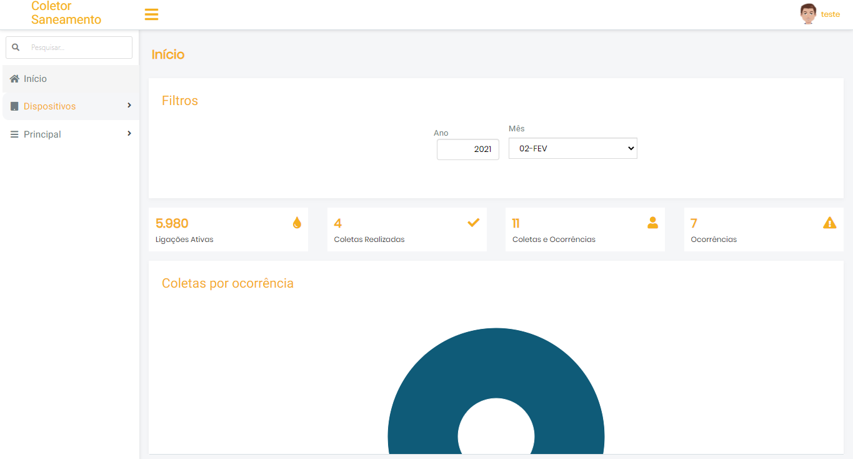Click the warning triangle icon in Ocorrências
This screenshot has height=459, width=853.
point(829,223)
